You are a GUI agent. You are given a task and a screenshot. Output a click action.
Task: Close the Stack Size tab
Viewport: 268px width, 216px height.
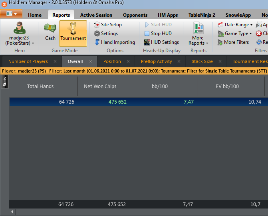tap(220, 61)
